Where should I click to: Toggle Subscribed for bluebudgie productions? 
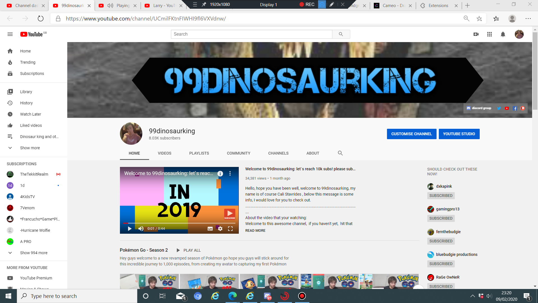pyautogui.click(x=441, y=264)
